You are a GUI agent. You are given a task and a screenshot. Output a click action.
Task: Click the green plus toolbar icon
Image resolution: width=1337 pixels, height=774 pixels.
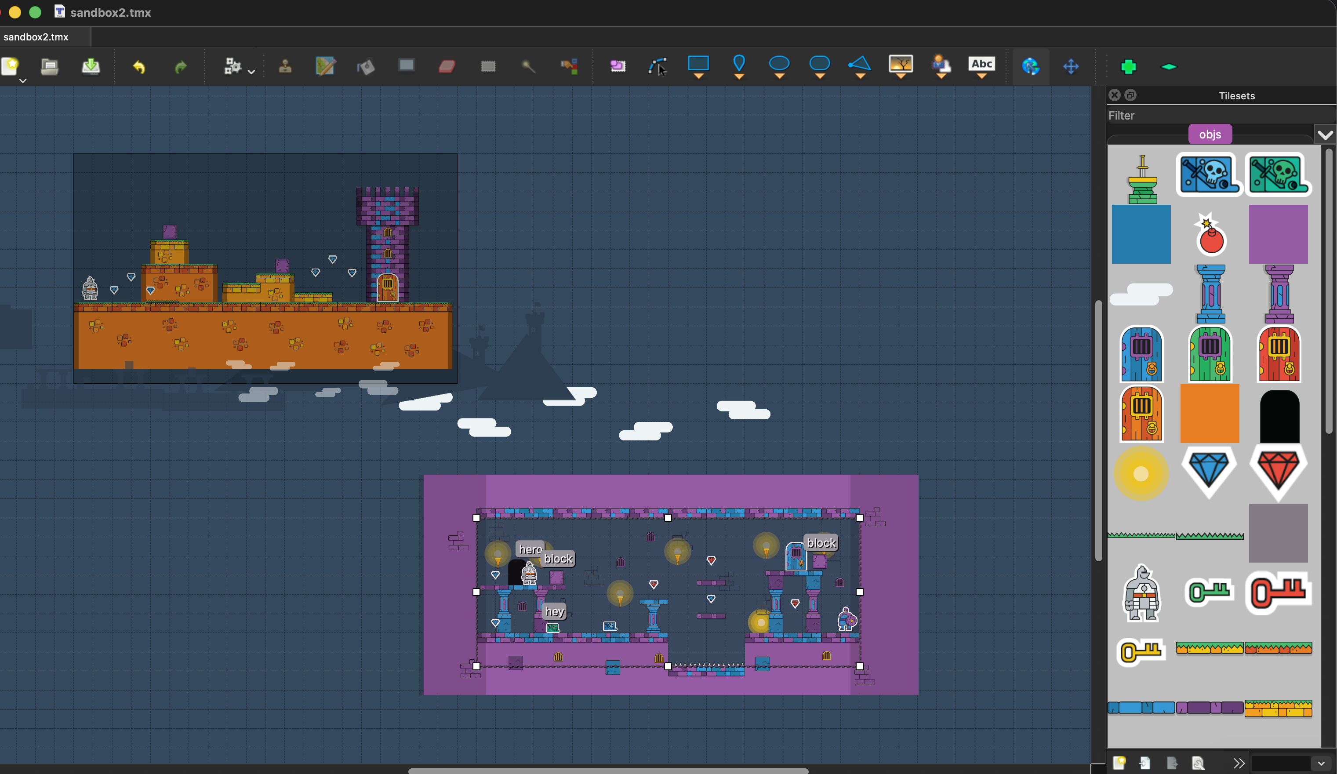(x=1129, y=66)
